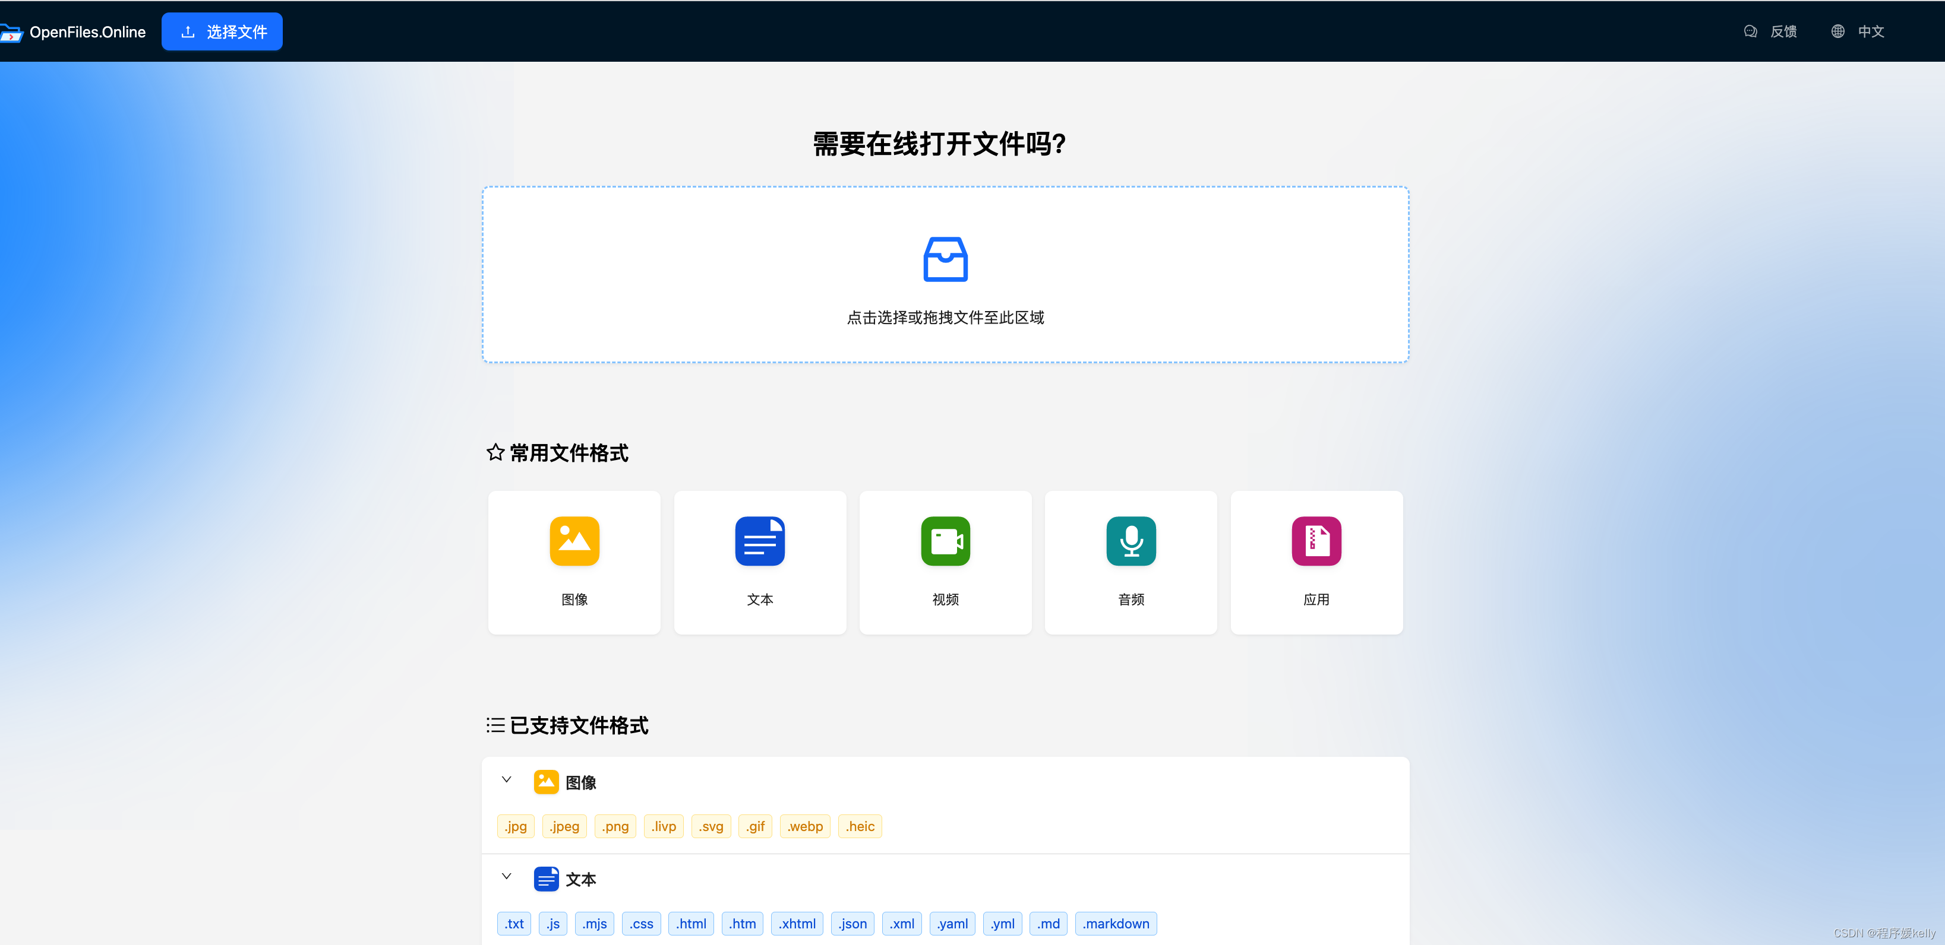Click the 选择文件 upload button
This screenshot has height=945, width=1945.
point(222,31)
